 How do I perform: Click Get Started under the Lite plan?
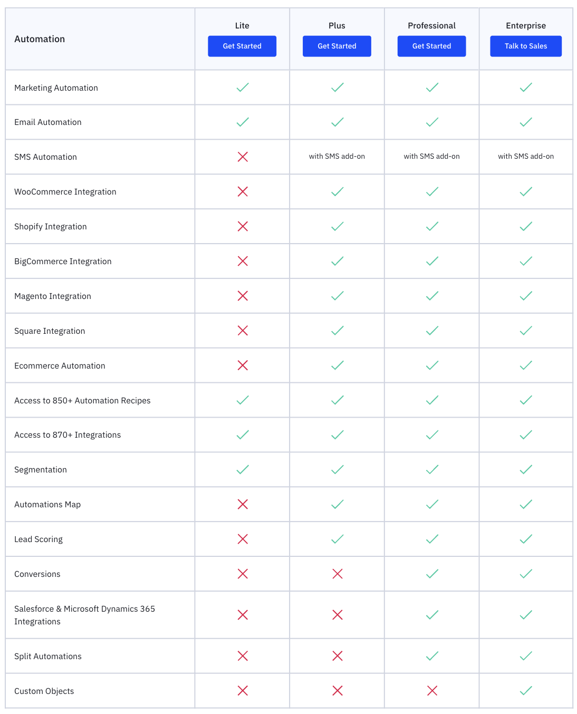(x=242, y=46)
